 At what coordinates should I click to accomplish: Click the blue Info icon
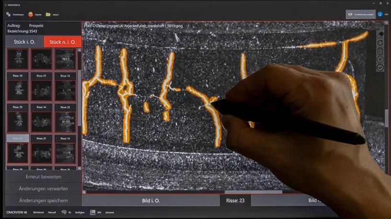coord(380,14)
